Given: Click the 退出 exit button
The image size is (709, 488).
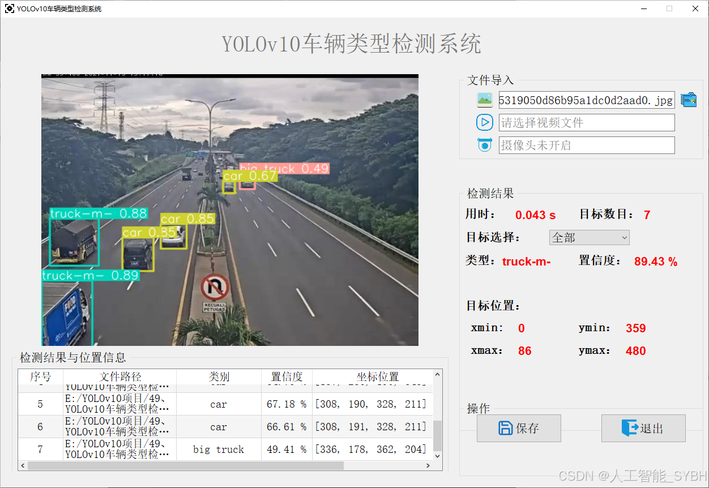Looking at the screenshot, I should [643, 428].
